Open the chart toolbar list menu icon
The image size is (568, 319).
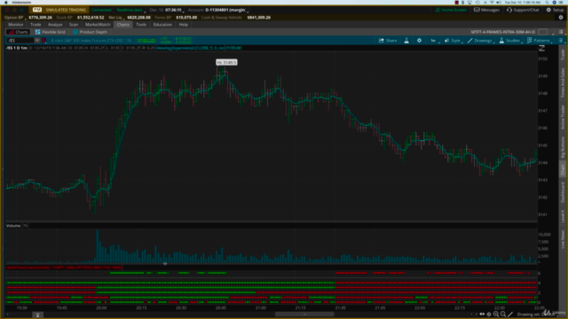click(561, 41)
